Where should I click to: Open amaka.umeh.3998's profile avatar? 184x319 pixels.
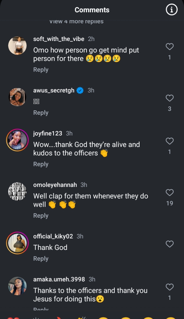point(17,286)
